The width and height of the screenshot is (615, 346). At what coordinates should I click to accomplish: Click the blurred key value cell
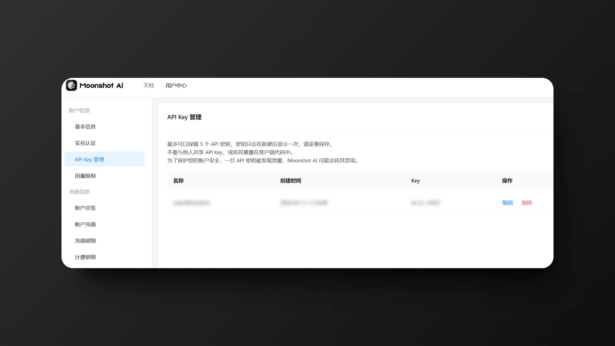pyautogui.click(x=426, y=203)
